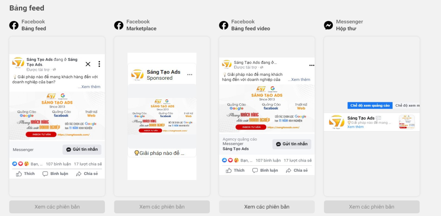This screenshot has width=441, height=216.
Task: Select "Chế độ xem quảng cáo" tab
Action: tap(370, 105)
